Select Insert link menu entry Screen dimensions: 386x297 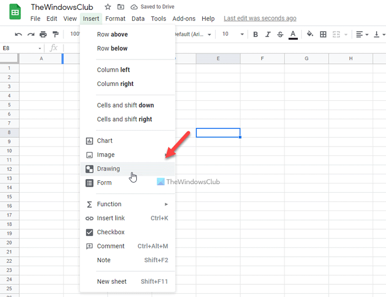click(x=127, y=218)
